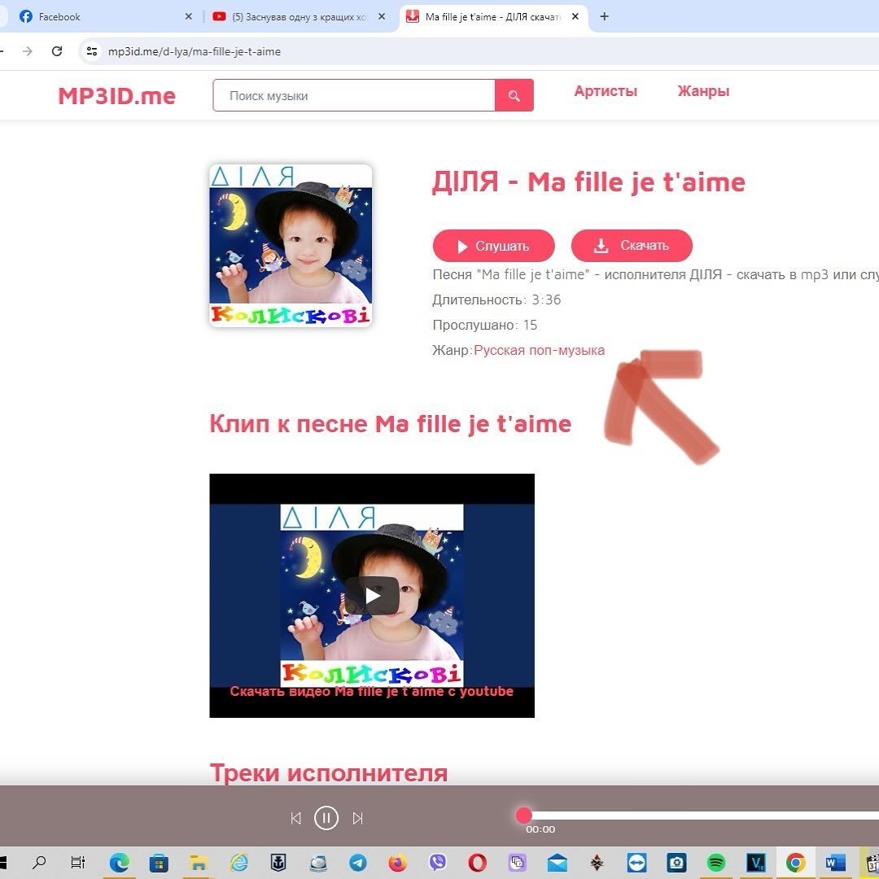Open site information icon in address bar

pyautogui.click(x=91, y=51)
